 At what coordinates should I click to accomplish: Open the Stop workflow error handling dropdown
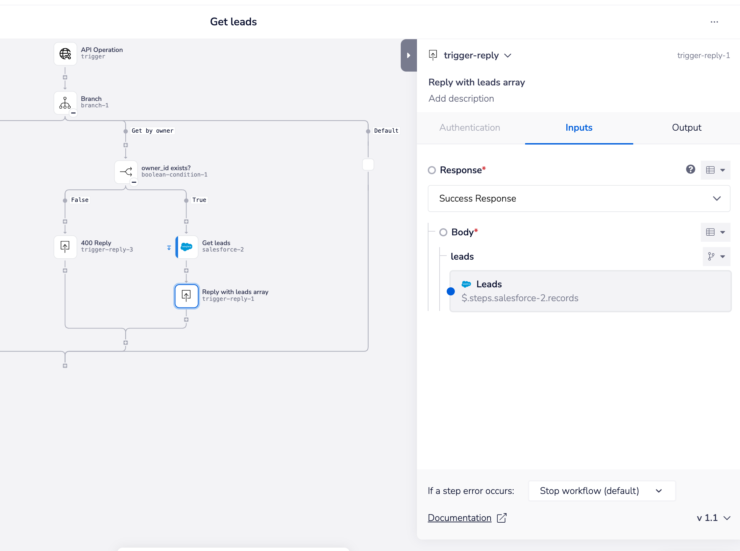pos(601,491)
